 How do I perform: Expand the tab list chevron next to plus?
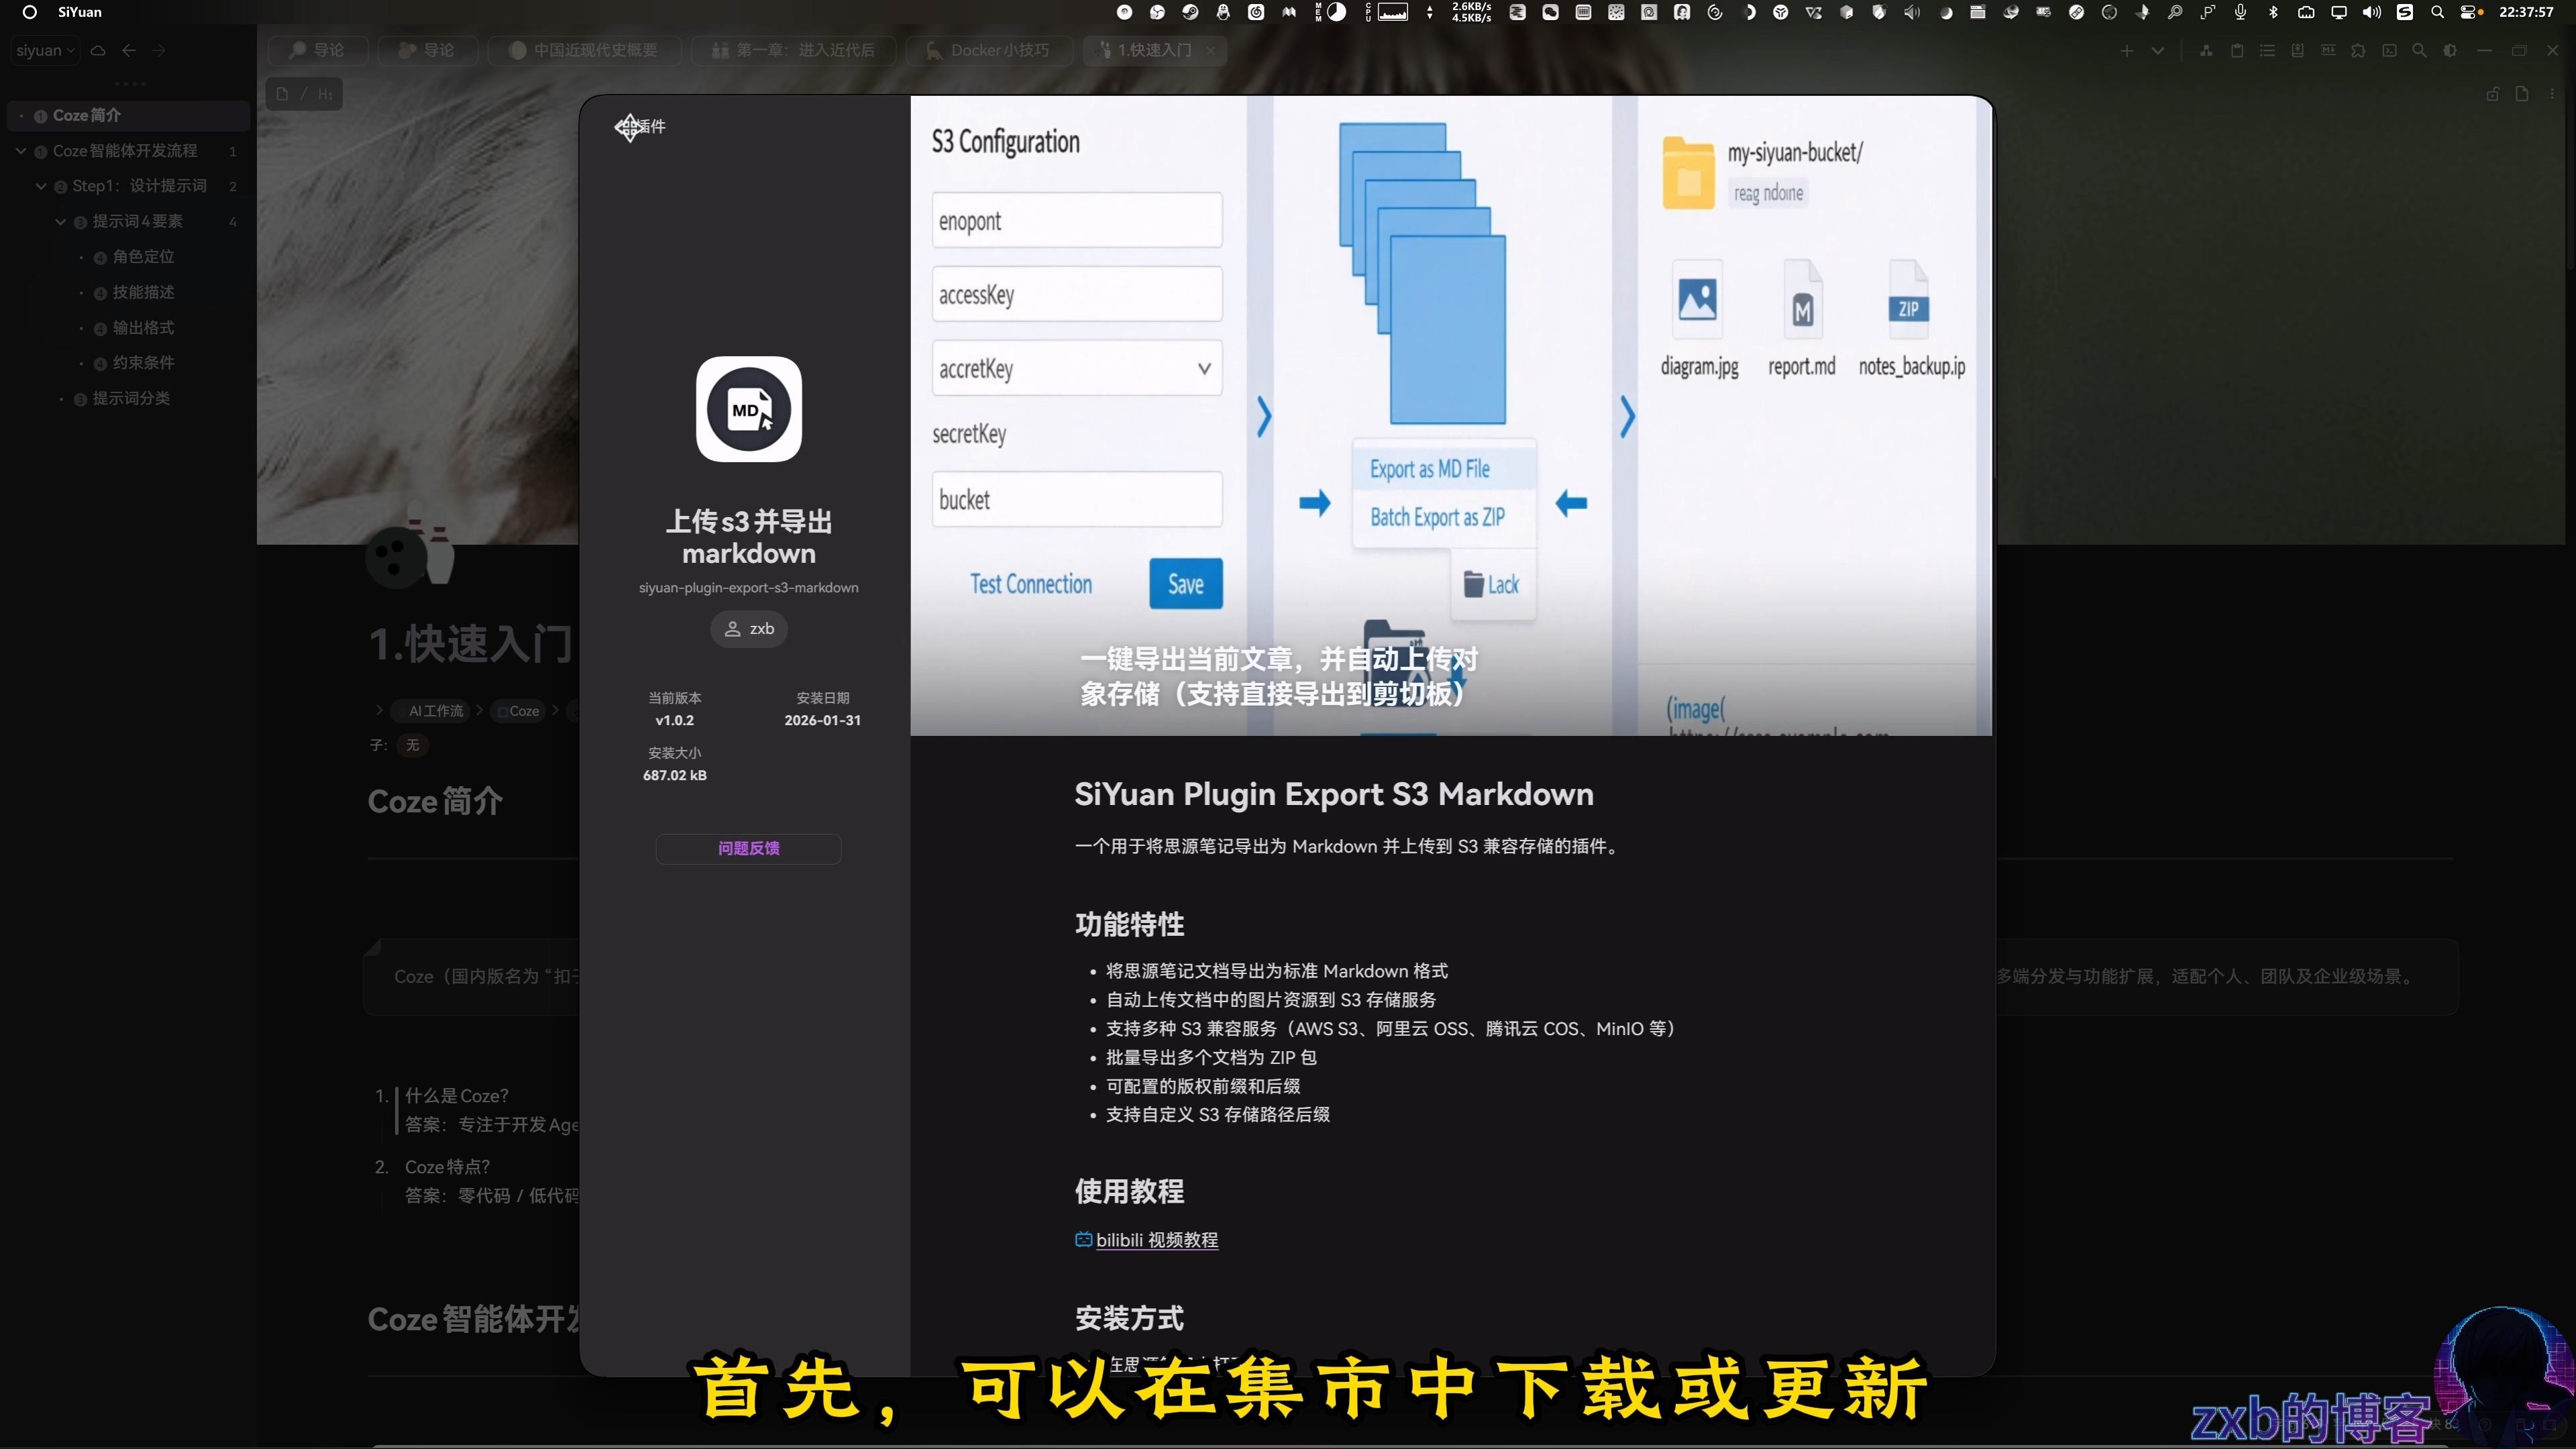tap(2158, 51)
